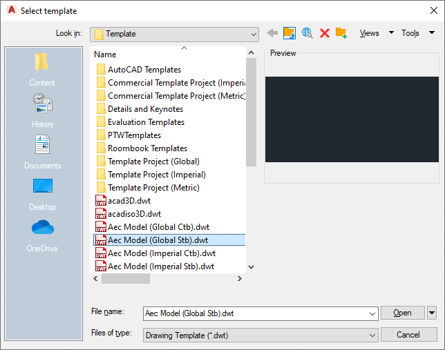The height and width of the screenshot is (350, 445).
Task: Click the vertical scrollbar up arrow
Action: [251, 52]
